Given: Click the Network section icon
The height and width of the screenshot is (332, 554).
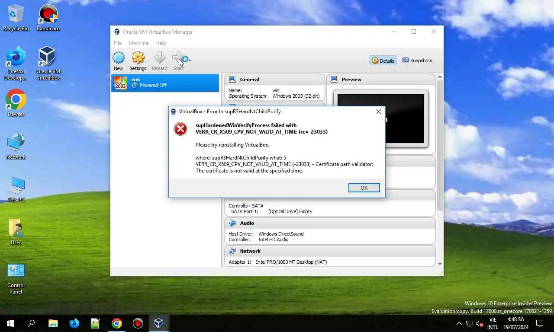Looking at the screenshot, I should (x=232, y=251).
